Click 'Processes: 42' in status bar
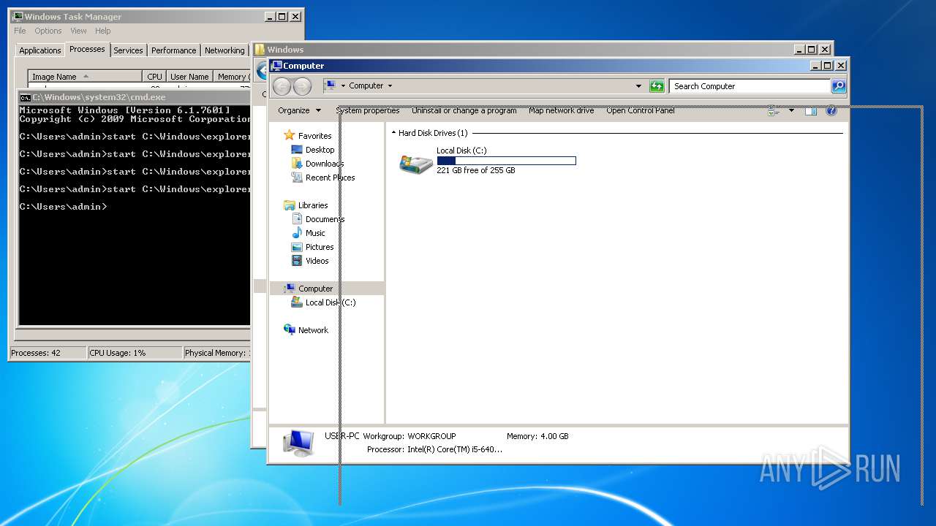This screenshot has height=526, width=936. [x=36, y=353]
